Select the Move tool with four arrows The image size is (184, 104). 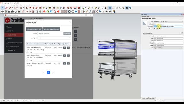point(33,8)
